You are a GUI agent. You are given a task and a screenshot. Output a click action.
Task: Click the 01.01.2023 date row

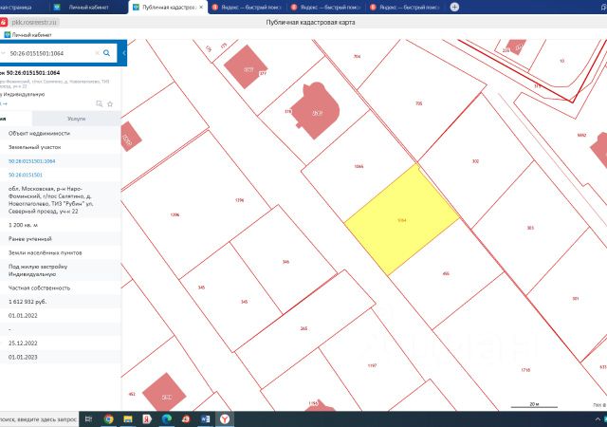61,357
